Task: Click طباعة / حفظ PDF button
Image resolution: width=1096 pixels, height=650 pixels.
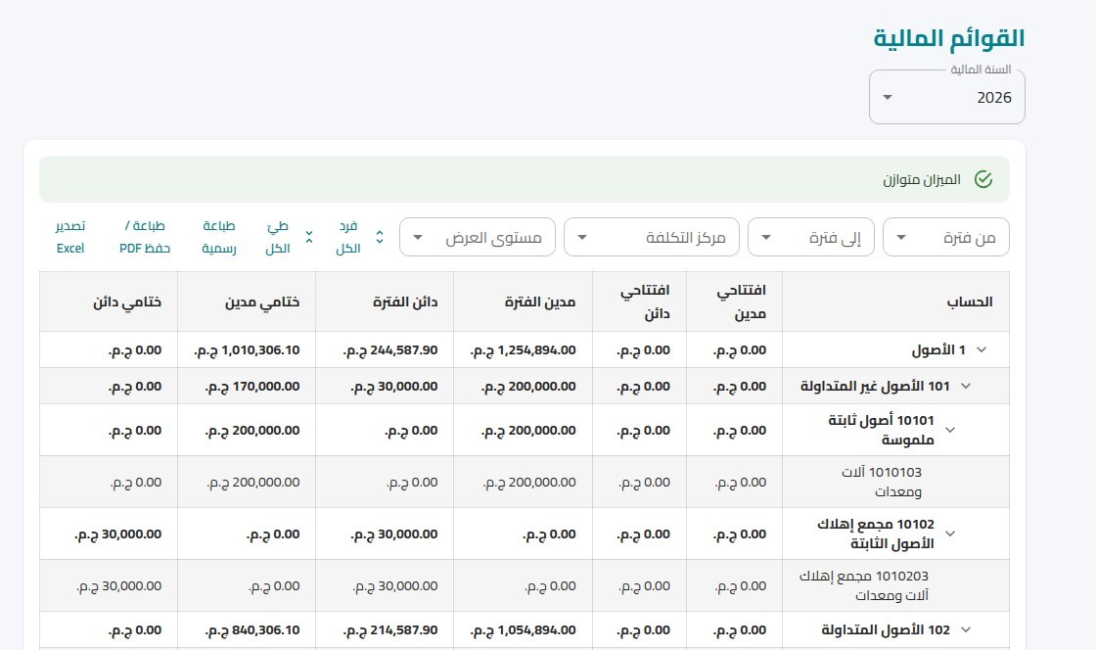Action: [145, 237]
